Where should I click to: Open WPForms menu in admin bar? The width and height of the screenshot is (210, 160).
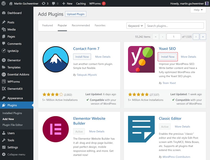(x=95, y=4)
